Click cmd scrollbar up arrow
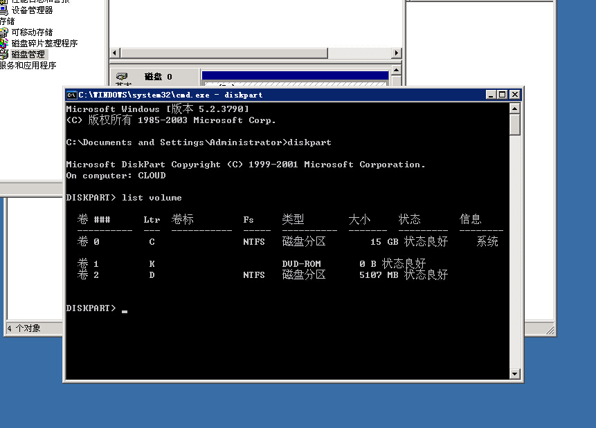 point(514,109)
